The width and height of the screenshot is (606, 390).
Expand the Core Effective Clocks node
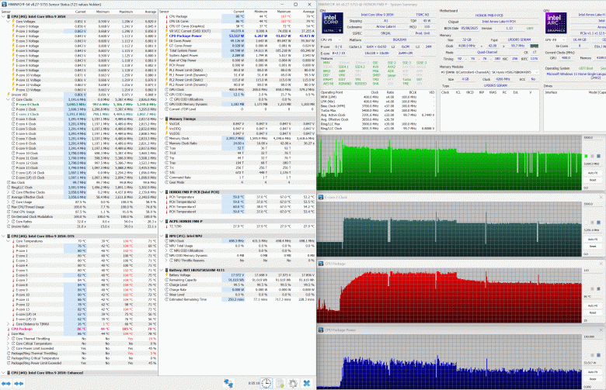click(8, 192)
